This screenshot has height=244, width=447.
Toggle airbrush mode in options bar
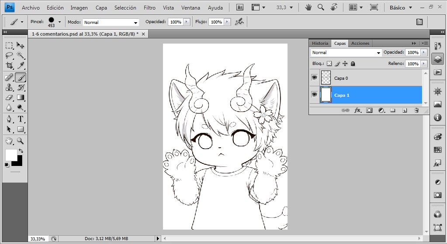[239, 22]
